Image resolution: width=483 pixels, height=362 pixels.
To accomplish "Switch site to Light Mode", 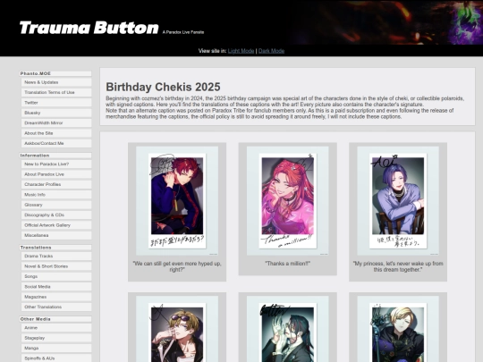I will coord(241,51).
